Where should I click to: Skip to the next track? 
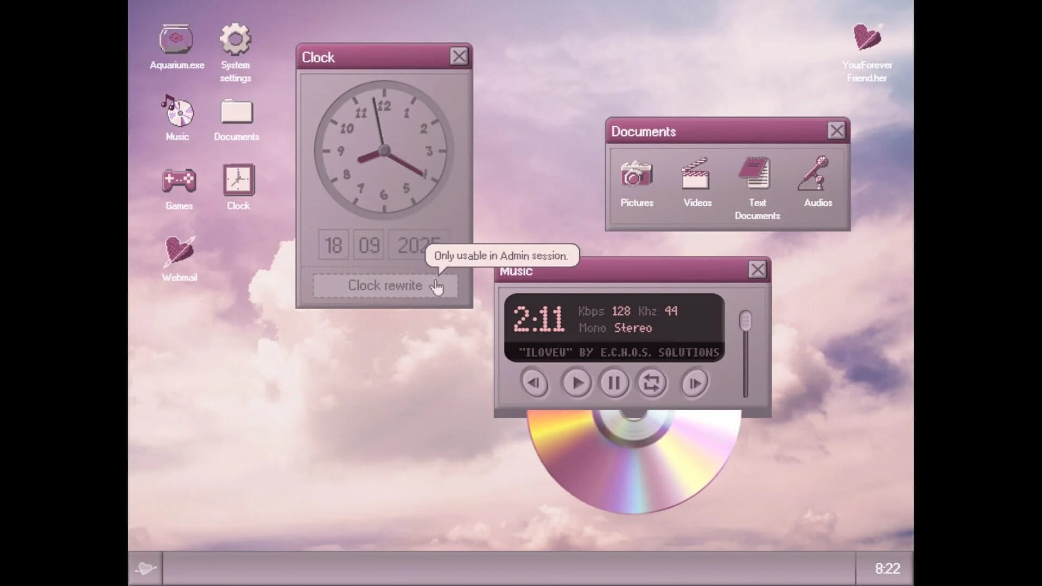tap(694, 383)
